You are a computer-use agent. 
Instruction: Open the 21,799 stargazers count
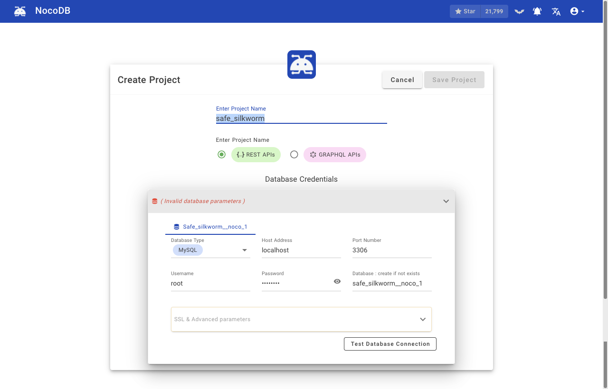[x=494, y=11]
